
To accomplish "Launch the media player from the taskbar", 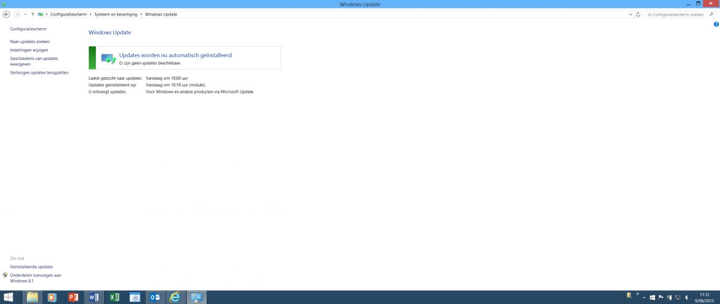I will click(52, 297).
